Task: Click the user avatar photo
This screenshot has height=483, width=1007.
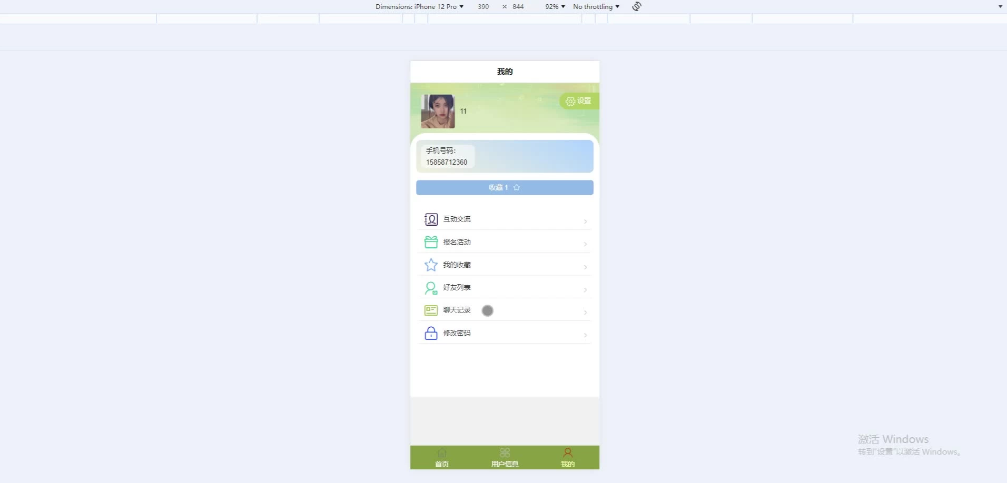Action: click(438, 112)
